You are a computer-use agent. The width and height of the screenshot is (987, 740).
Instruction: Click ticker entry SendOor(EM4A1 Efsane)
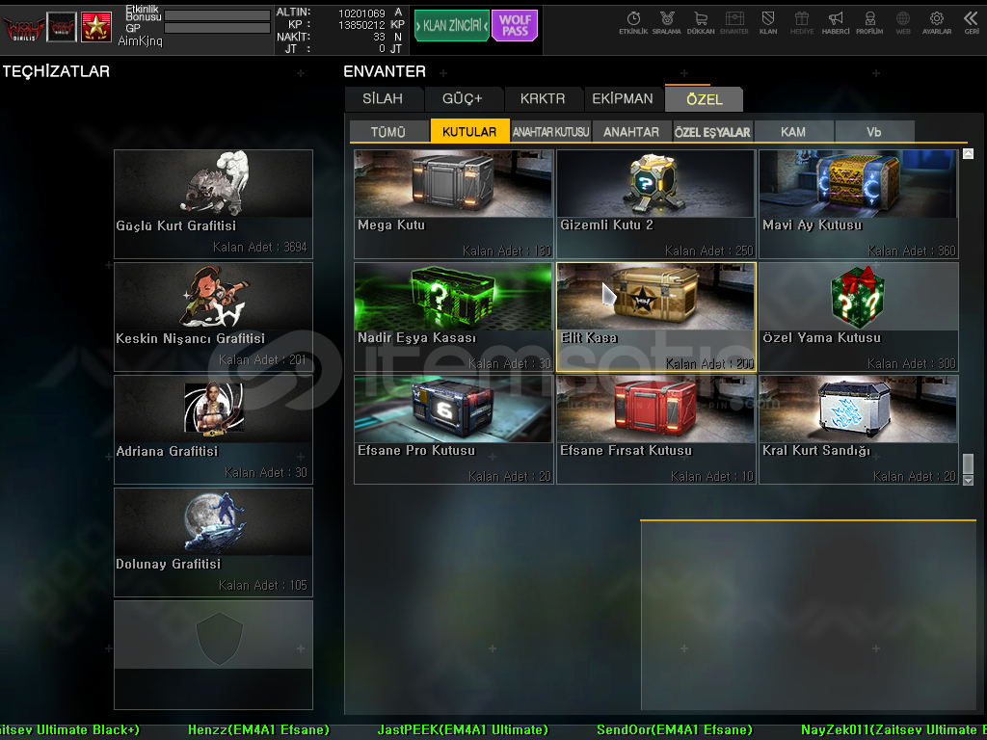click(x=674, y=730)
